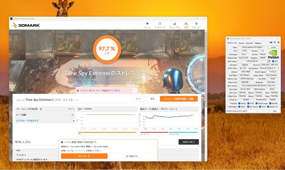285x170 pixels.
Task: Switch to the Sensors tab in GPU-Z
Action: click(242, 43)
